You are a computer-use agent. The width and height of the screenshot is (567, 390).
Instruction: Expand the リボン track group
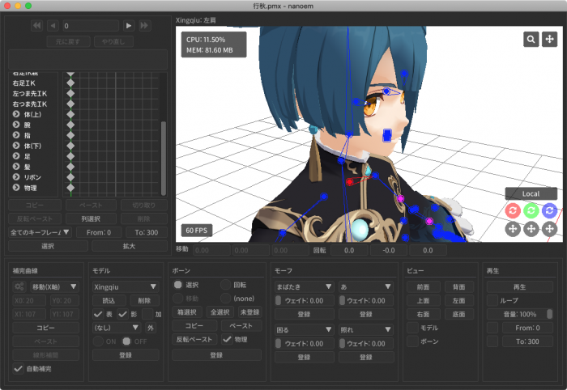(x=16, y=177)
